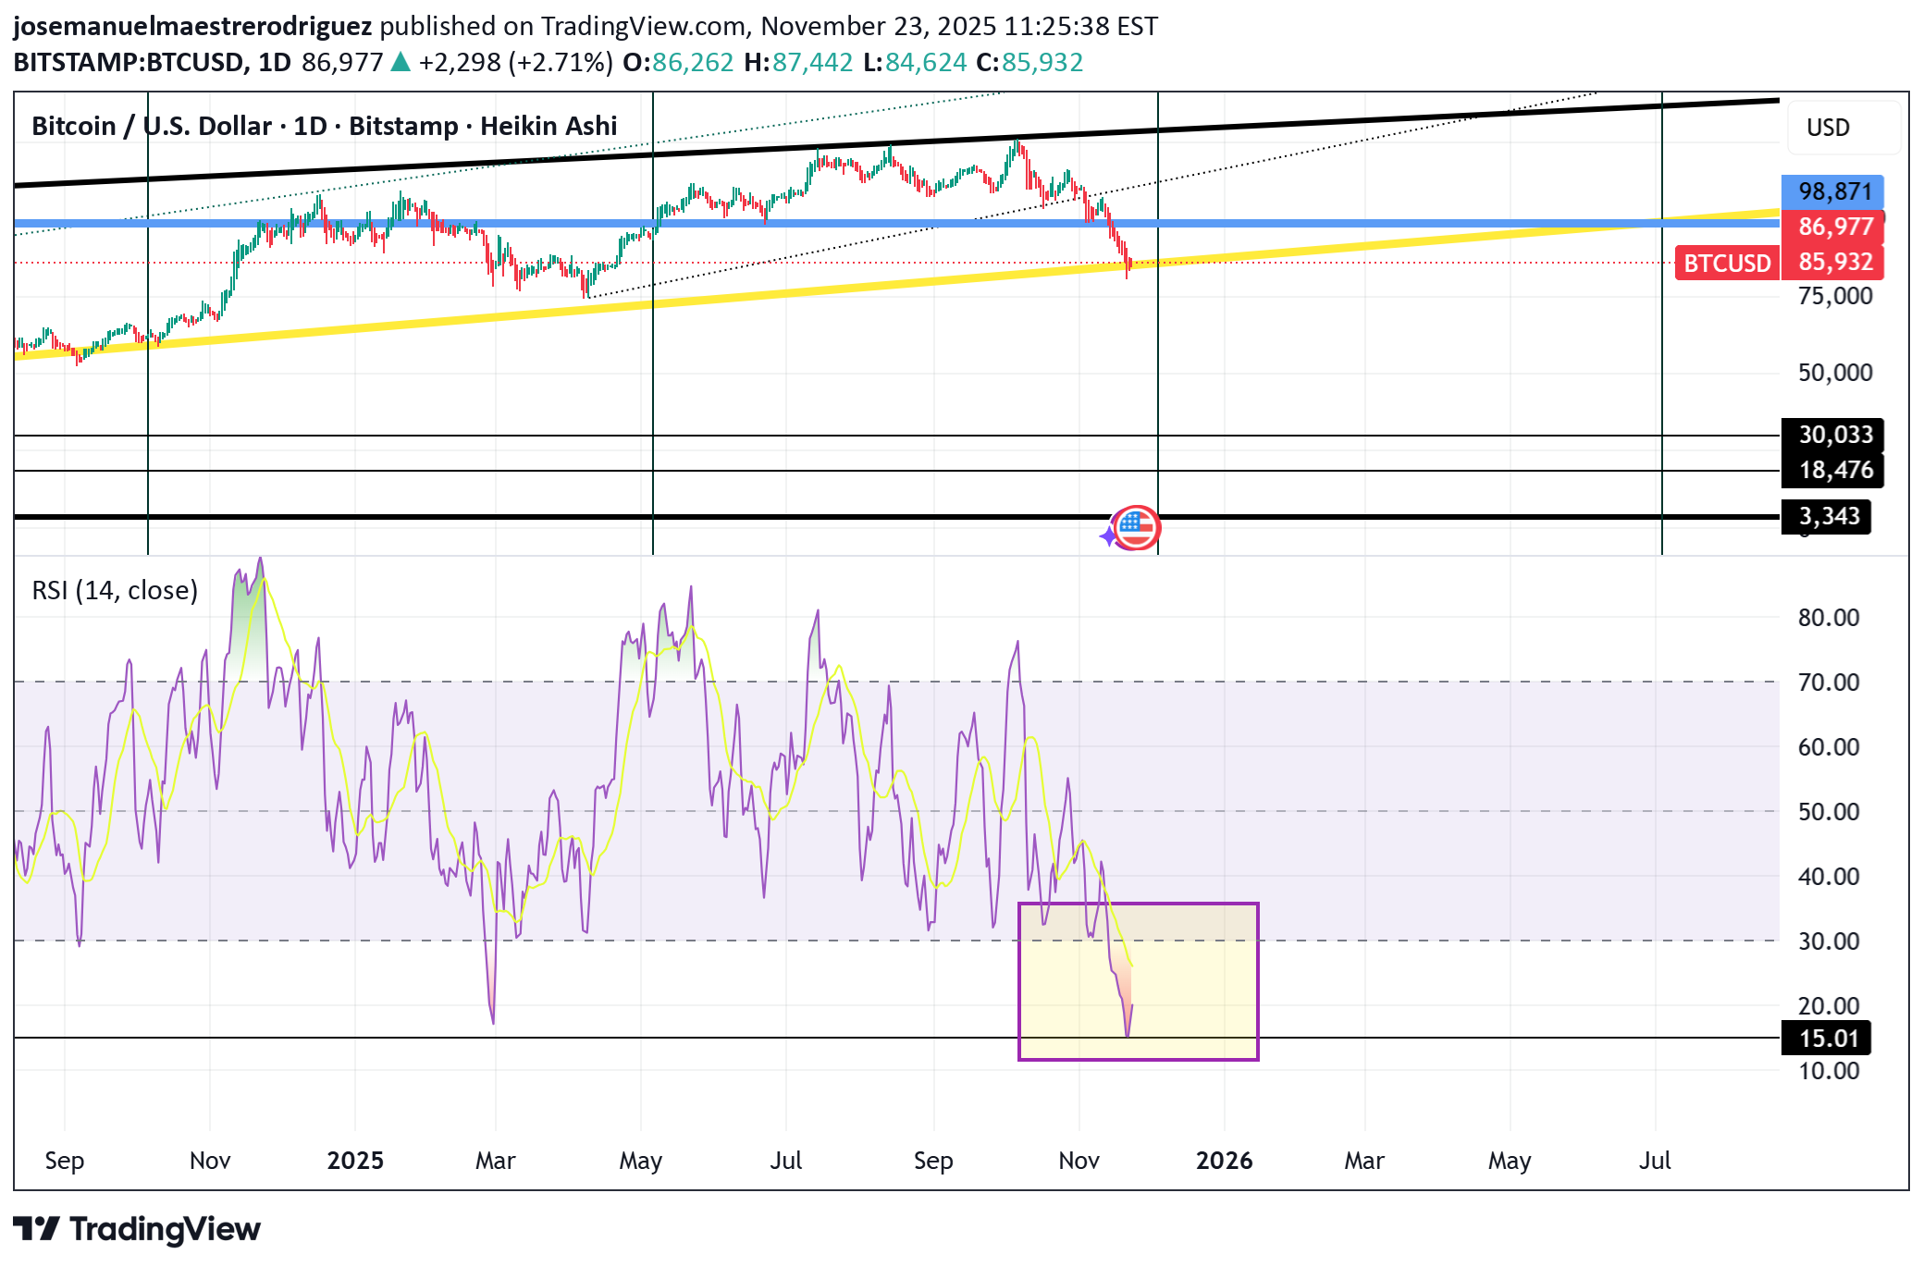Viewport: 1923px width, 1267px height.
Task: Open the BTCUSD red price tag
Action: click(x=1726, y=264)
